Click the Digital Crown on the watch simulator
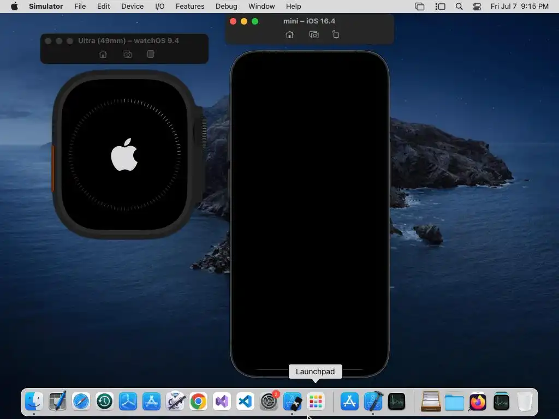 tap(204, 130)
